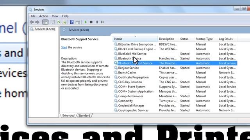The height and width of the screenshot is (140, 250).
Task: Click the Pause Service icon
Action: click(97, 22)
